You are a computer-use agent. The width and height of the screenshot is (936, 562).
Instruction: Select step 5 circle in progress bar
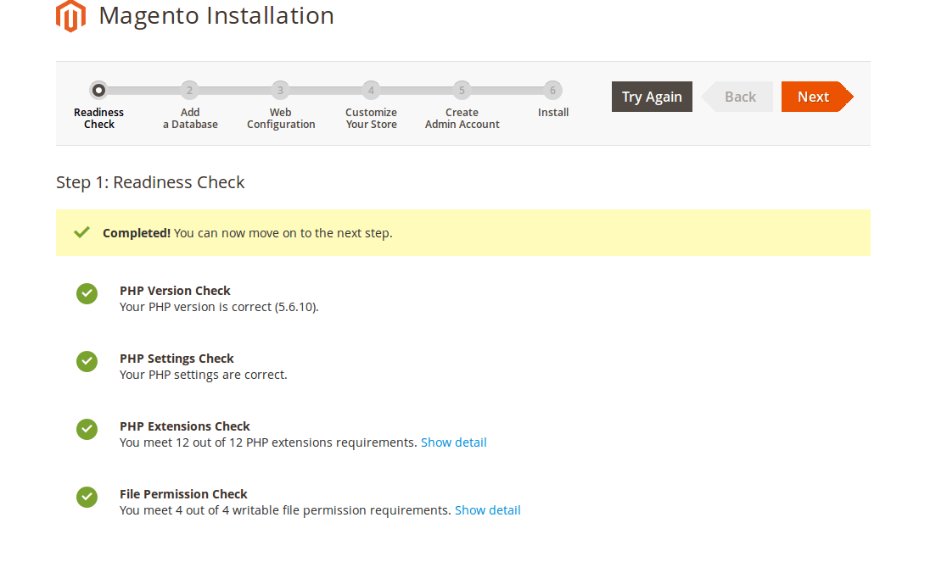click(x=462, y=90)
